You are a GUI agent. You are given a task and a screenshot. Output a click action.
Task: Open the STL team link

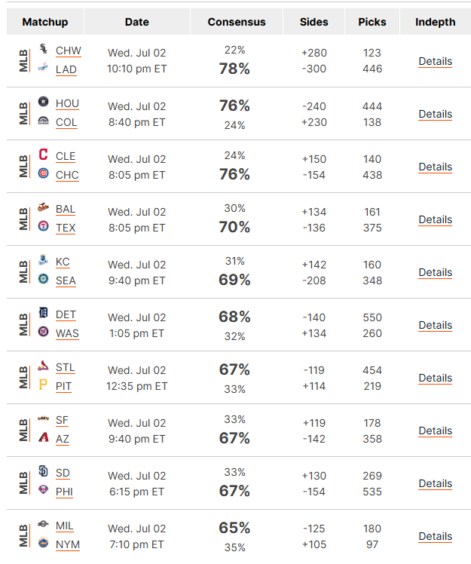[65, 368]
